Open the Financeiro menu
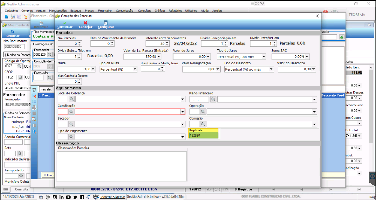 pyautogui.click(x=105, y=11)
